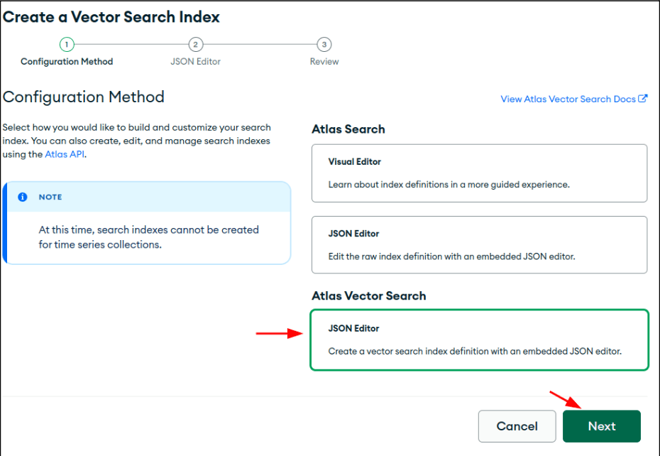Choose the JSON Editor card under Atlas Search
Screen dimensions: 660x456
(x=479, y=245)
